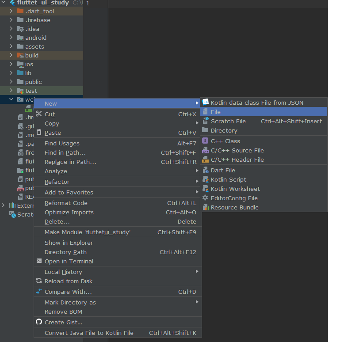The height and width of the screenshot is (342, 344).
Task: Click the C++ Class icon
Action: 205,141
